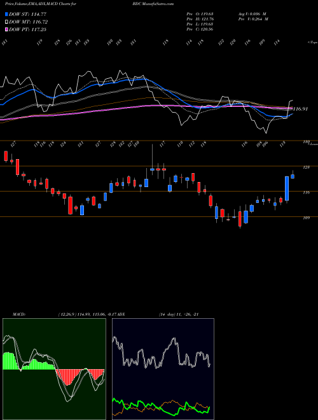Click the ADX values '(14 day) 11, +26, -21'

pyautogui.click(x=179, y=314)
